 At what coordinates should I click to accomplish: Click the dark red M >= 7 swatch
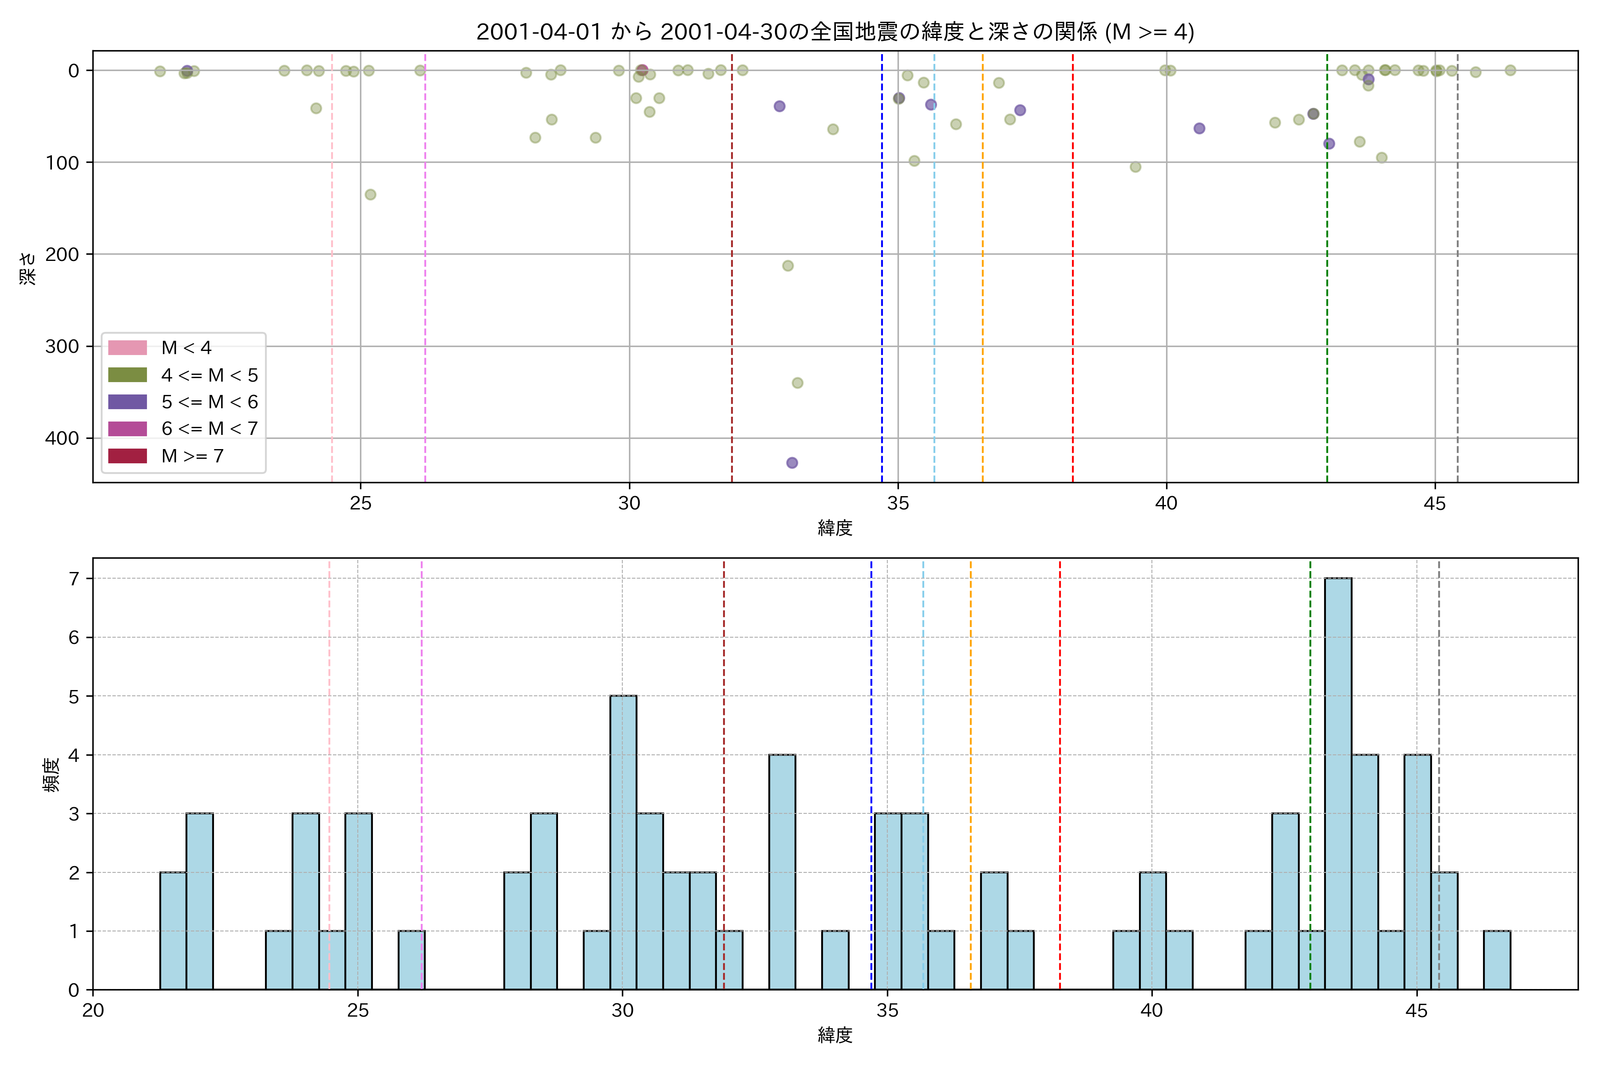pos(127,456)
